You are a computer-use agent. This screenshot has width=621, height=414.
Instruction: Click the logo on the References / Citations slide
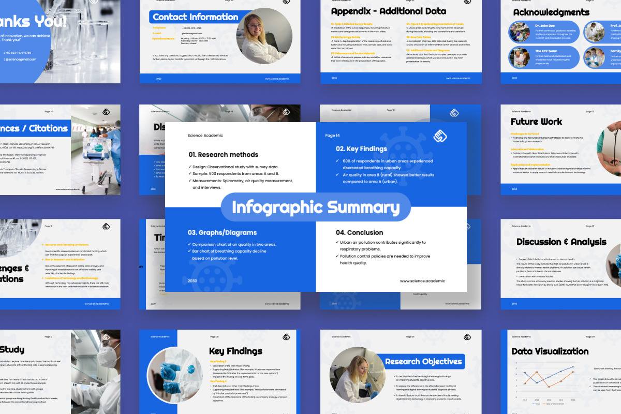coord(106,111)
